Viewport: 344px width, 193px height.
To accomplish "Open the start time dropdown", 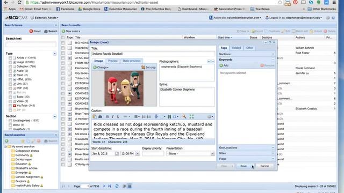I will 138,154.
